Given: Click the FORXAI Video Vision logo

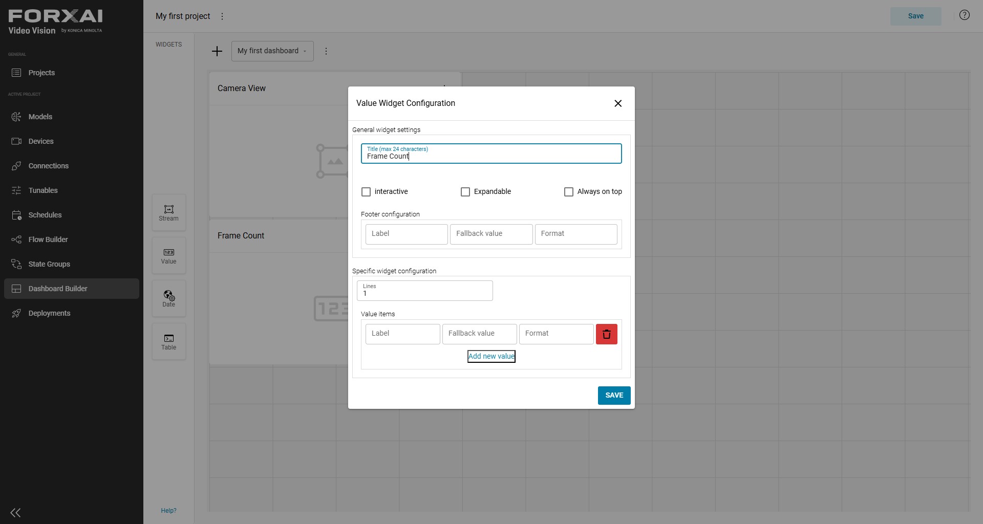Looking at the screenshot, I should [55, 22].
